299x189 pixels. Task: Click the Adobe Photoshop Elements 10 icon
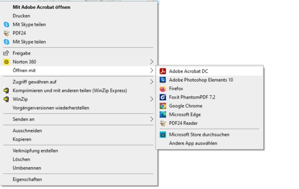click(x=163, y=80)
